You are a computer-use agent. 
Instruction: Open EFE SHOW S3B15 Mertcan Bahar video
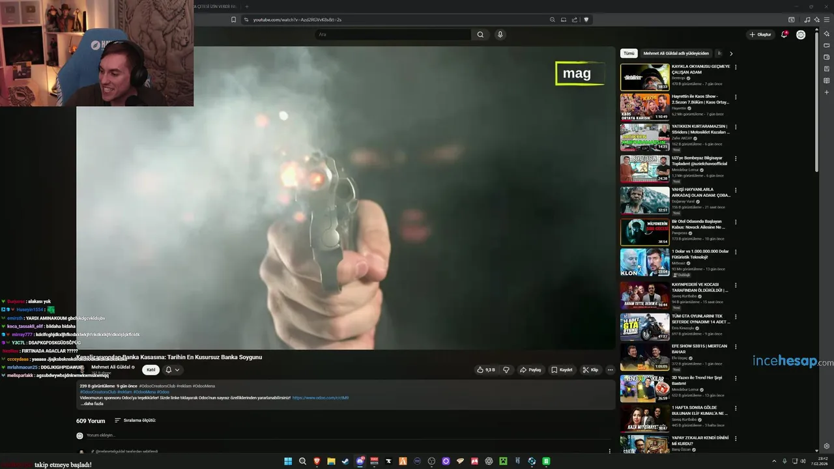pyautogui.click(x=674, y=357)
